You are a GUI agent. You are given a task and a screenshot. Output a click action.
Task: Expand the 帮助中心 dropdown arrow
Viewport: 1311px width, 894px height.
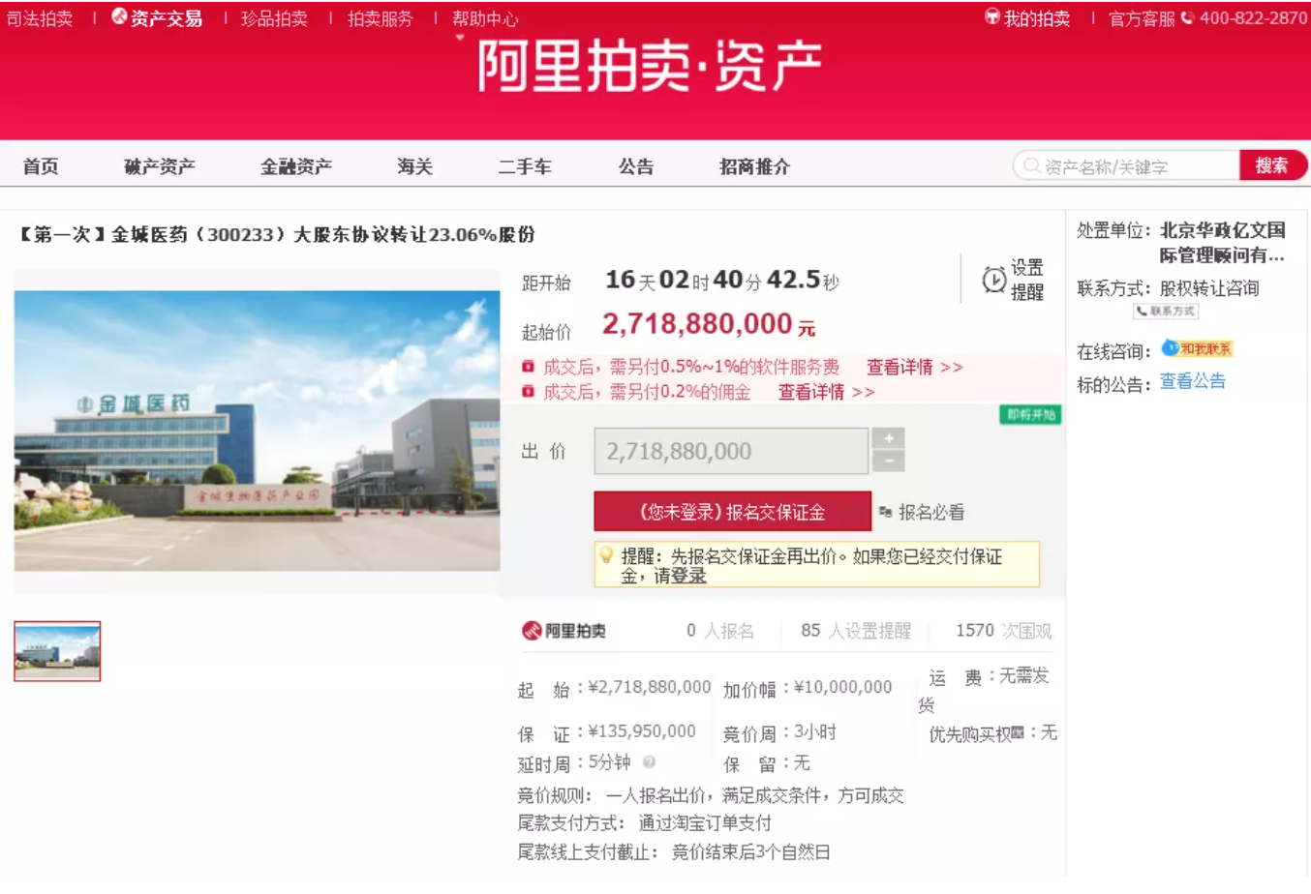tap(460, 38)
